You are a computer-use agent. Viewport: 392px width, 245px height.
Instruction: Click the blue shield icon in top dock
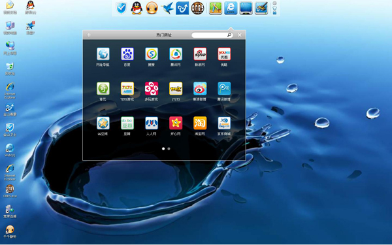(122, 8)
